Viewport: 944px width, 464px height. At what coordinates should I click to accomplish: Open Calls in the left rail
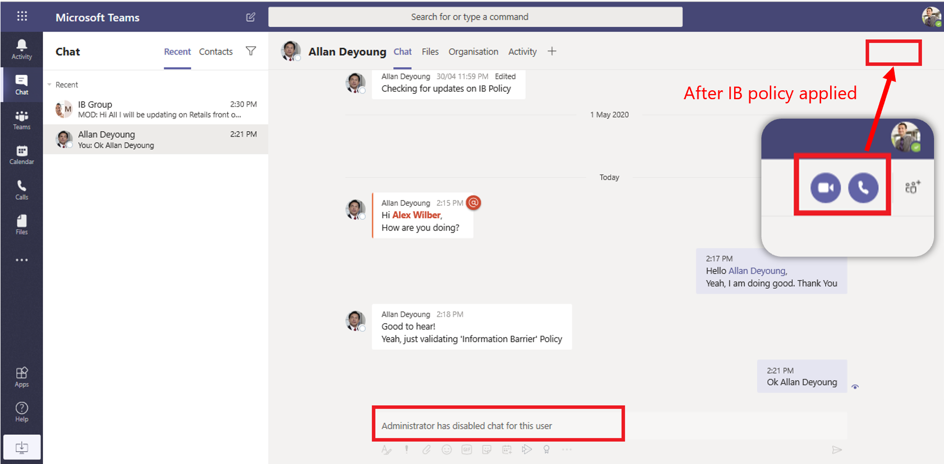(x=22, y=189)
